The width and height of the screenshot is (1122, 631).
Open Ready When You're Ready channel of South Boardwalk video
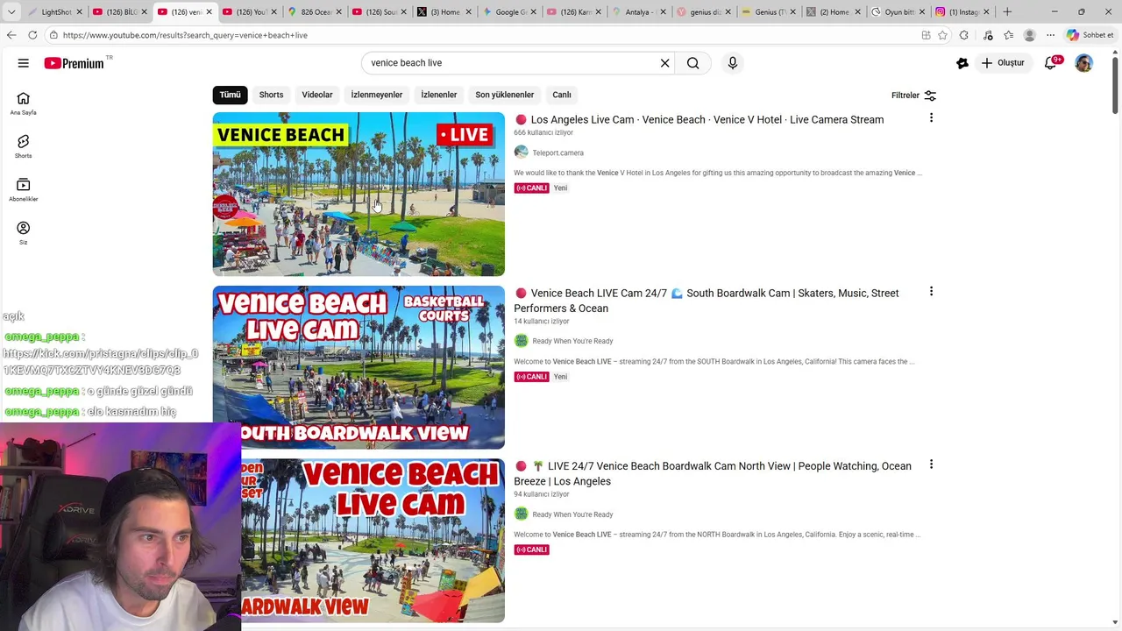tap(572, 341)
